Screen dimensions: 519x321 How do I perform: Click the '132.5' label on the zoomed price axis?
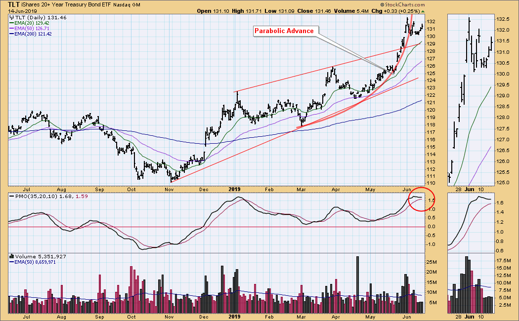click(x=503, y=19)
